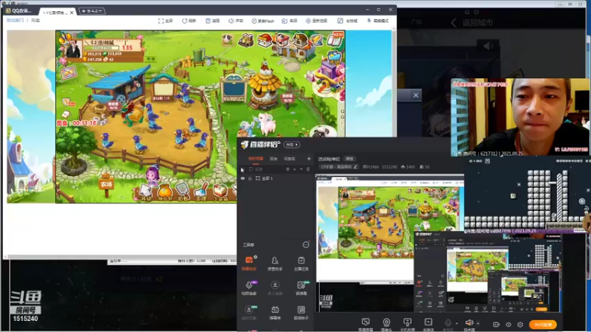Screen dimensions: 591x332
Task: Toggle the speaker in streaming bottom bar
Action: point(469,323)
